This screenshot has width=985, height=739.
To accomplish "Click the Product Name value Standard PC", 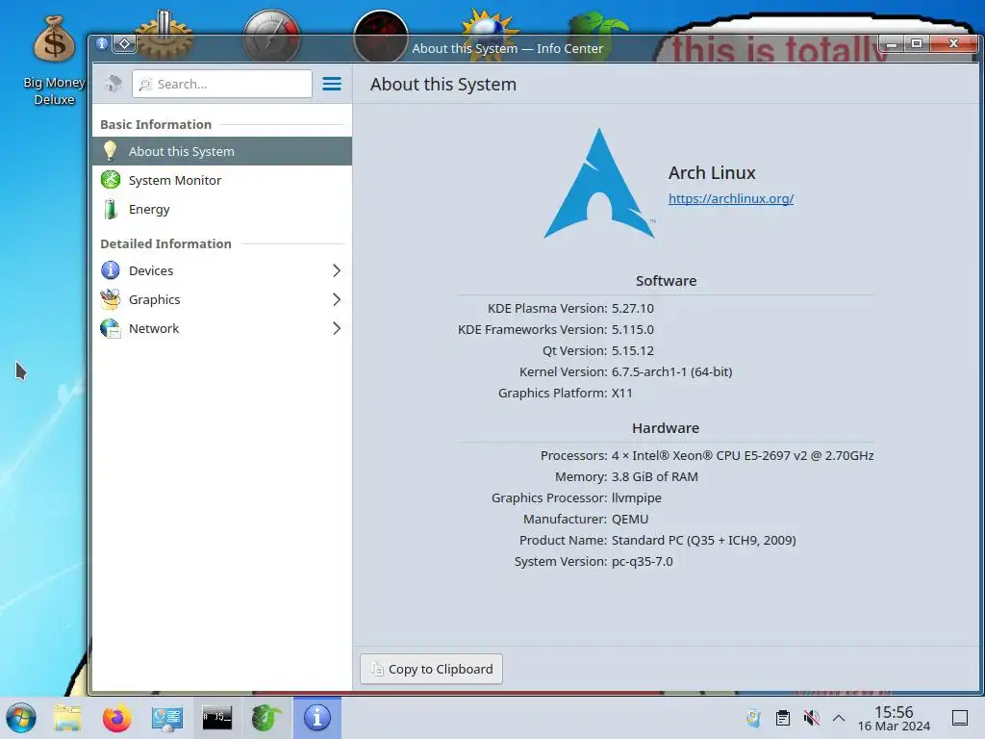I will pyautogui.click(x=703, y=541).
